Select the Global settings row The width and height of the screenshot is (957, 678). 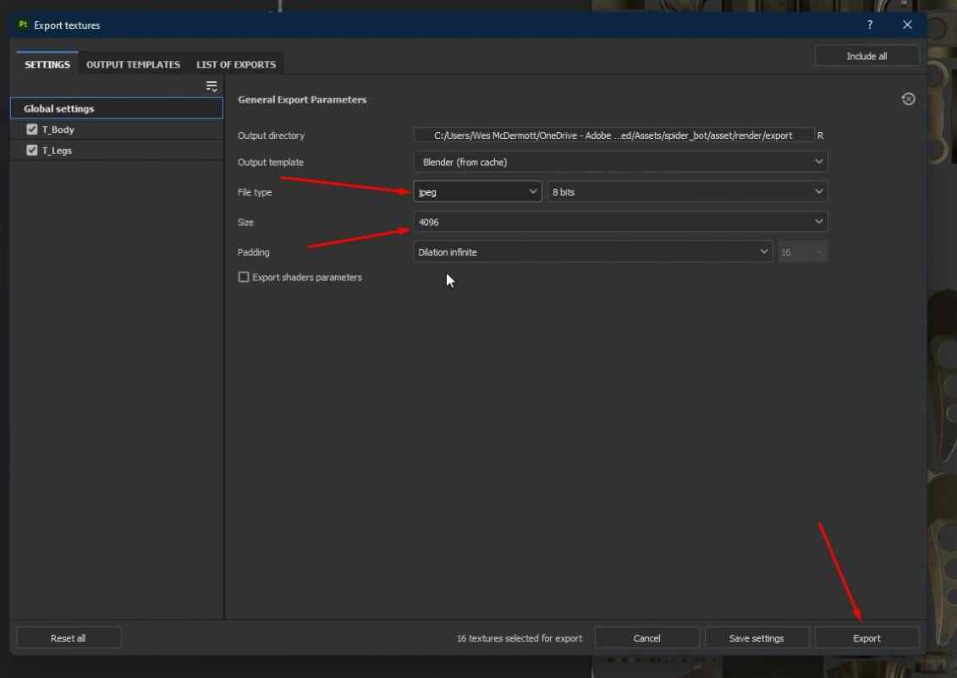click(117, 108)
